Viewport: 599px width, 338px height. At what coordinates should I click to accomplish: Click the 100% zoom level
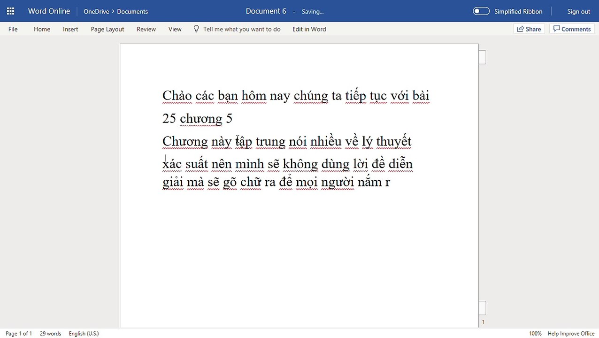535,333
